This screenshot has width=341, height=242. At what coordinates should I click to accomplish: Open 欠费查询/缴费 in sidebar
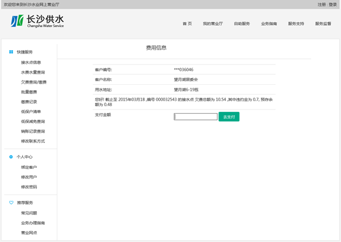tap(34, 82)
